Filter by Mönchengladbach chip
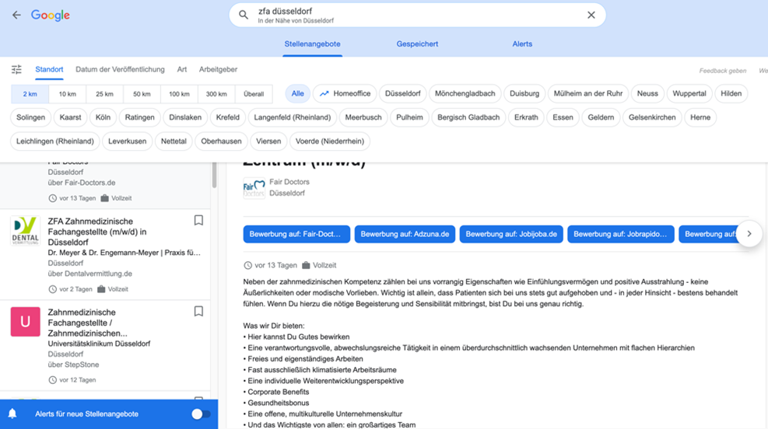The height and width of the screenshot is (429, 768). pyautogui.click(x=465, y=93)
